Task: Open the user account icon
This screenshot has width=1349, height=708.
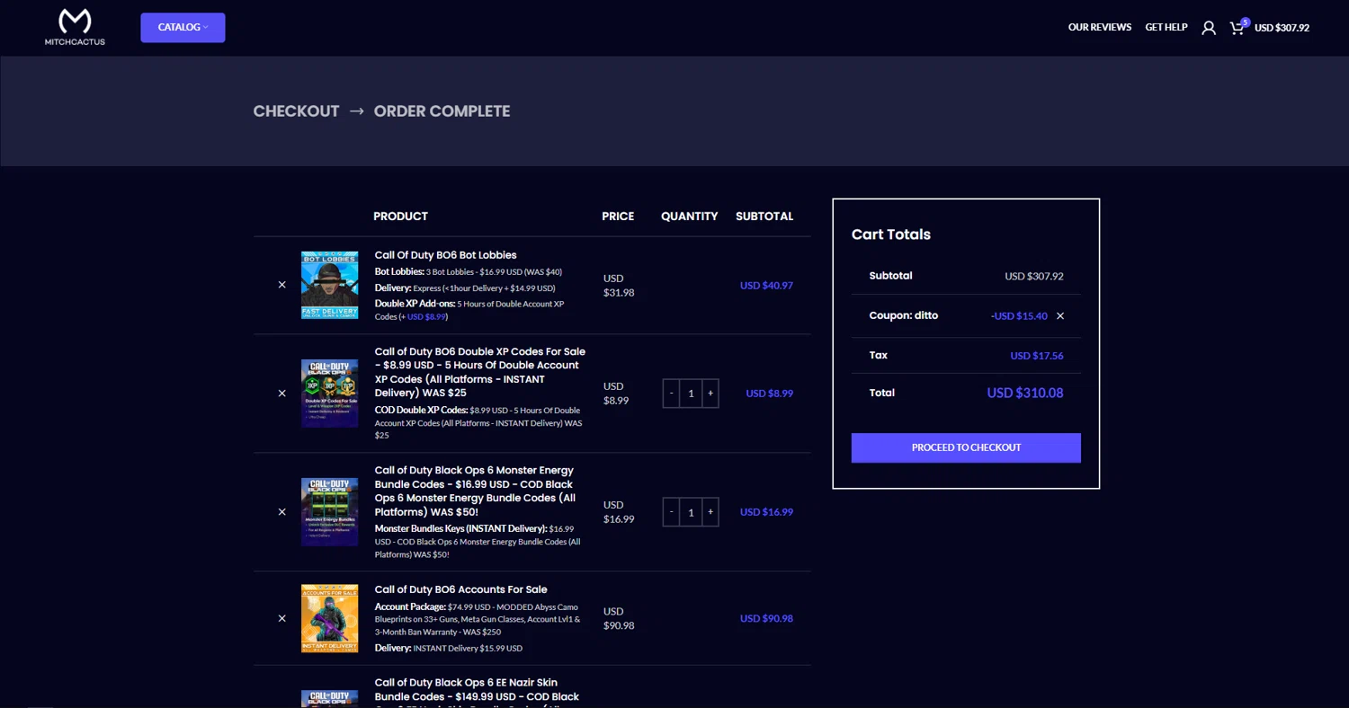Action: tap(1209, 28)
